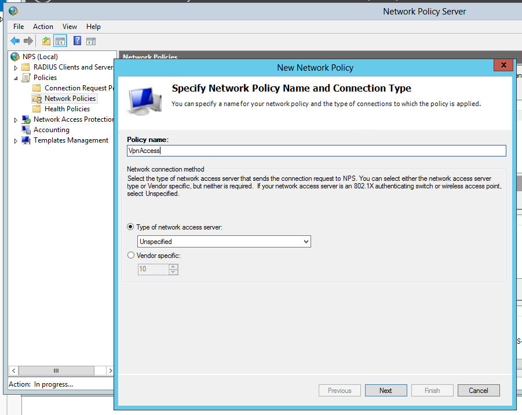This screenshot has width=522, height=415.
Task: Select the Network Access Protection tree label
Action: 74,119
